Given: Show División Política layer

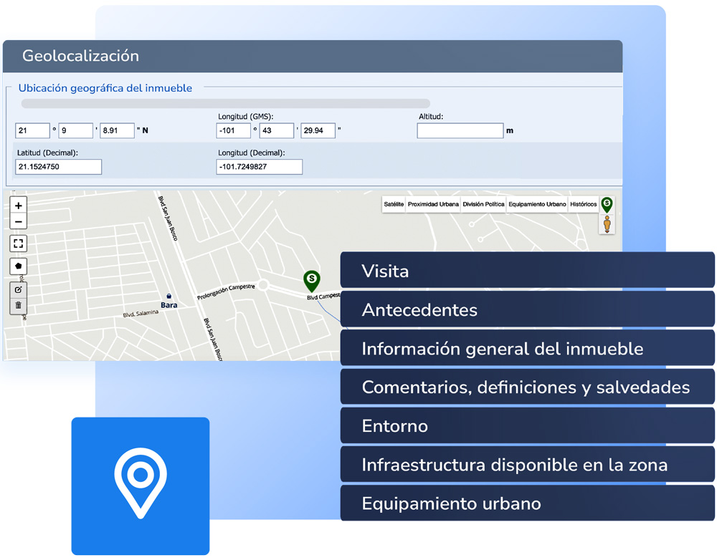Looking at the screenshot, I should point(483,204).
